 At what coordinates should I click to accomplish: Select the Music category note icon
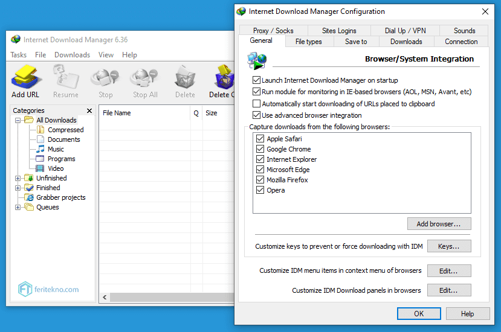pyautogui.click(x=40, y=148)
